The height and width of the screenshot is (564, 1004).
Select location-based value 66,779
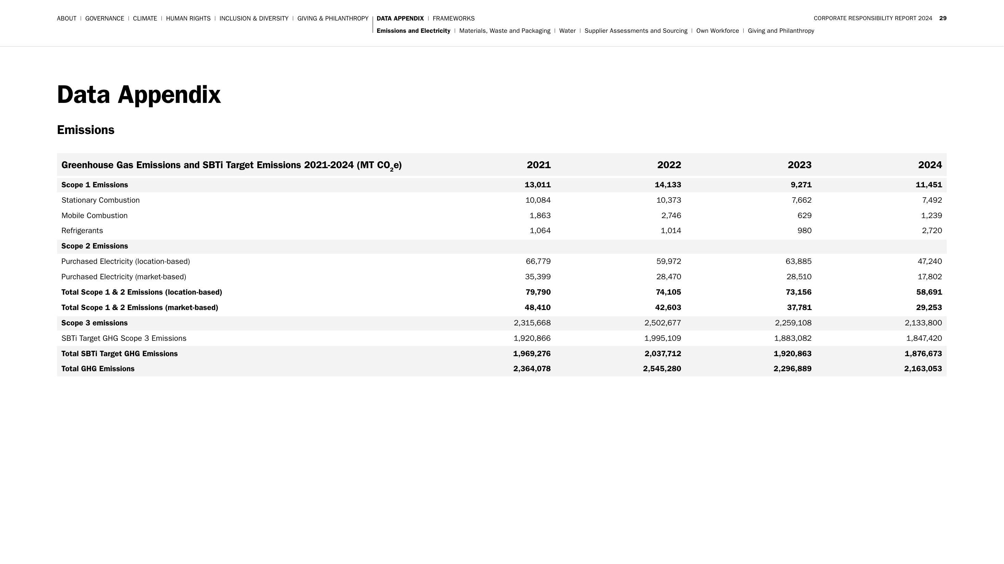538,261
